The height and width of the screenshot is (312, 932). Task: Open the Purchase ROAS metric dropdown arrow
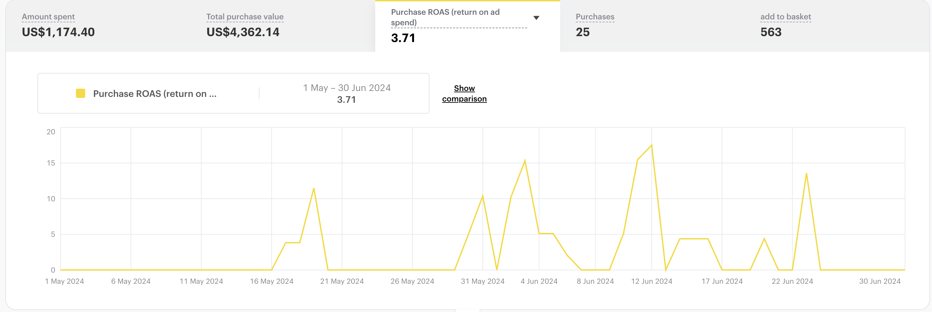click(x=536, y=18)
